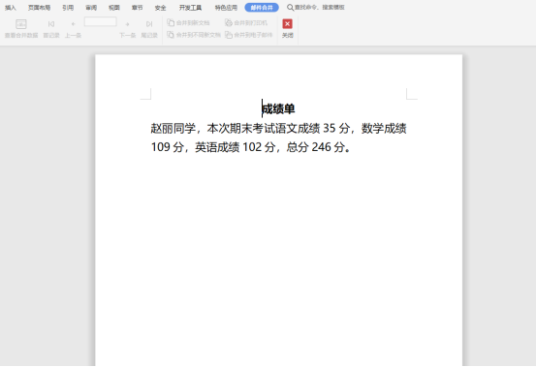Click the record number input field

click(x=101, y=22)
